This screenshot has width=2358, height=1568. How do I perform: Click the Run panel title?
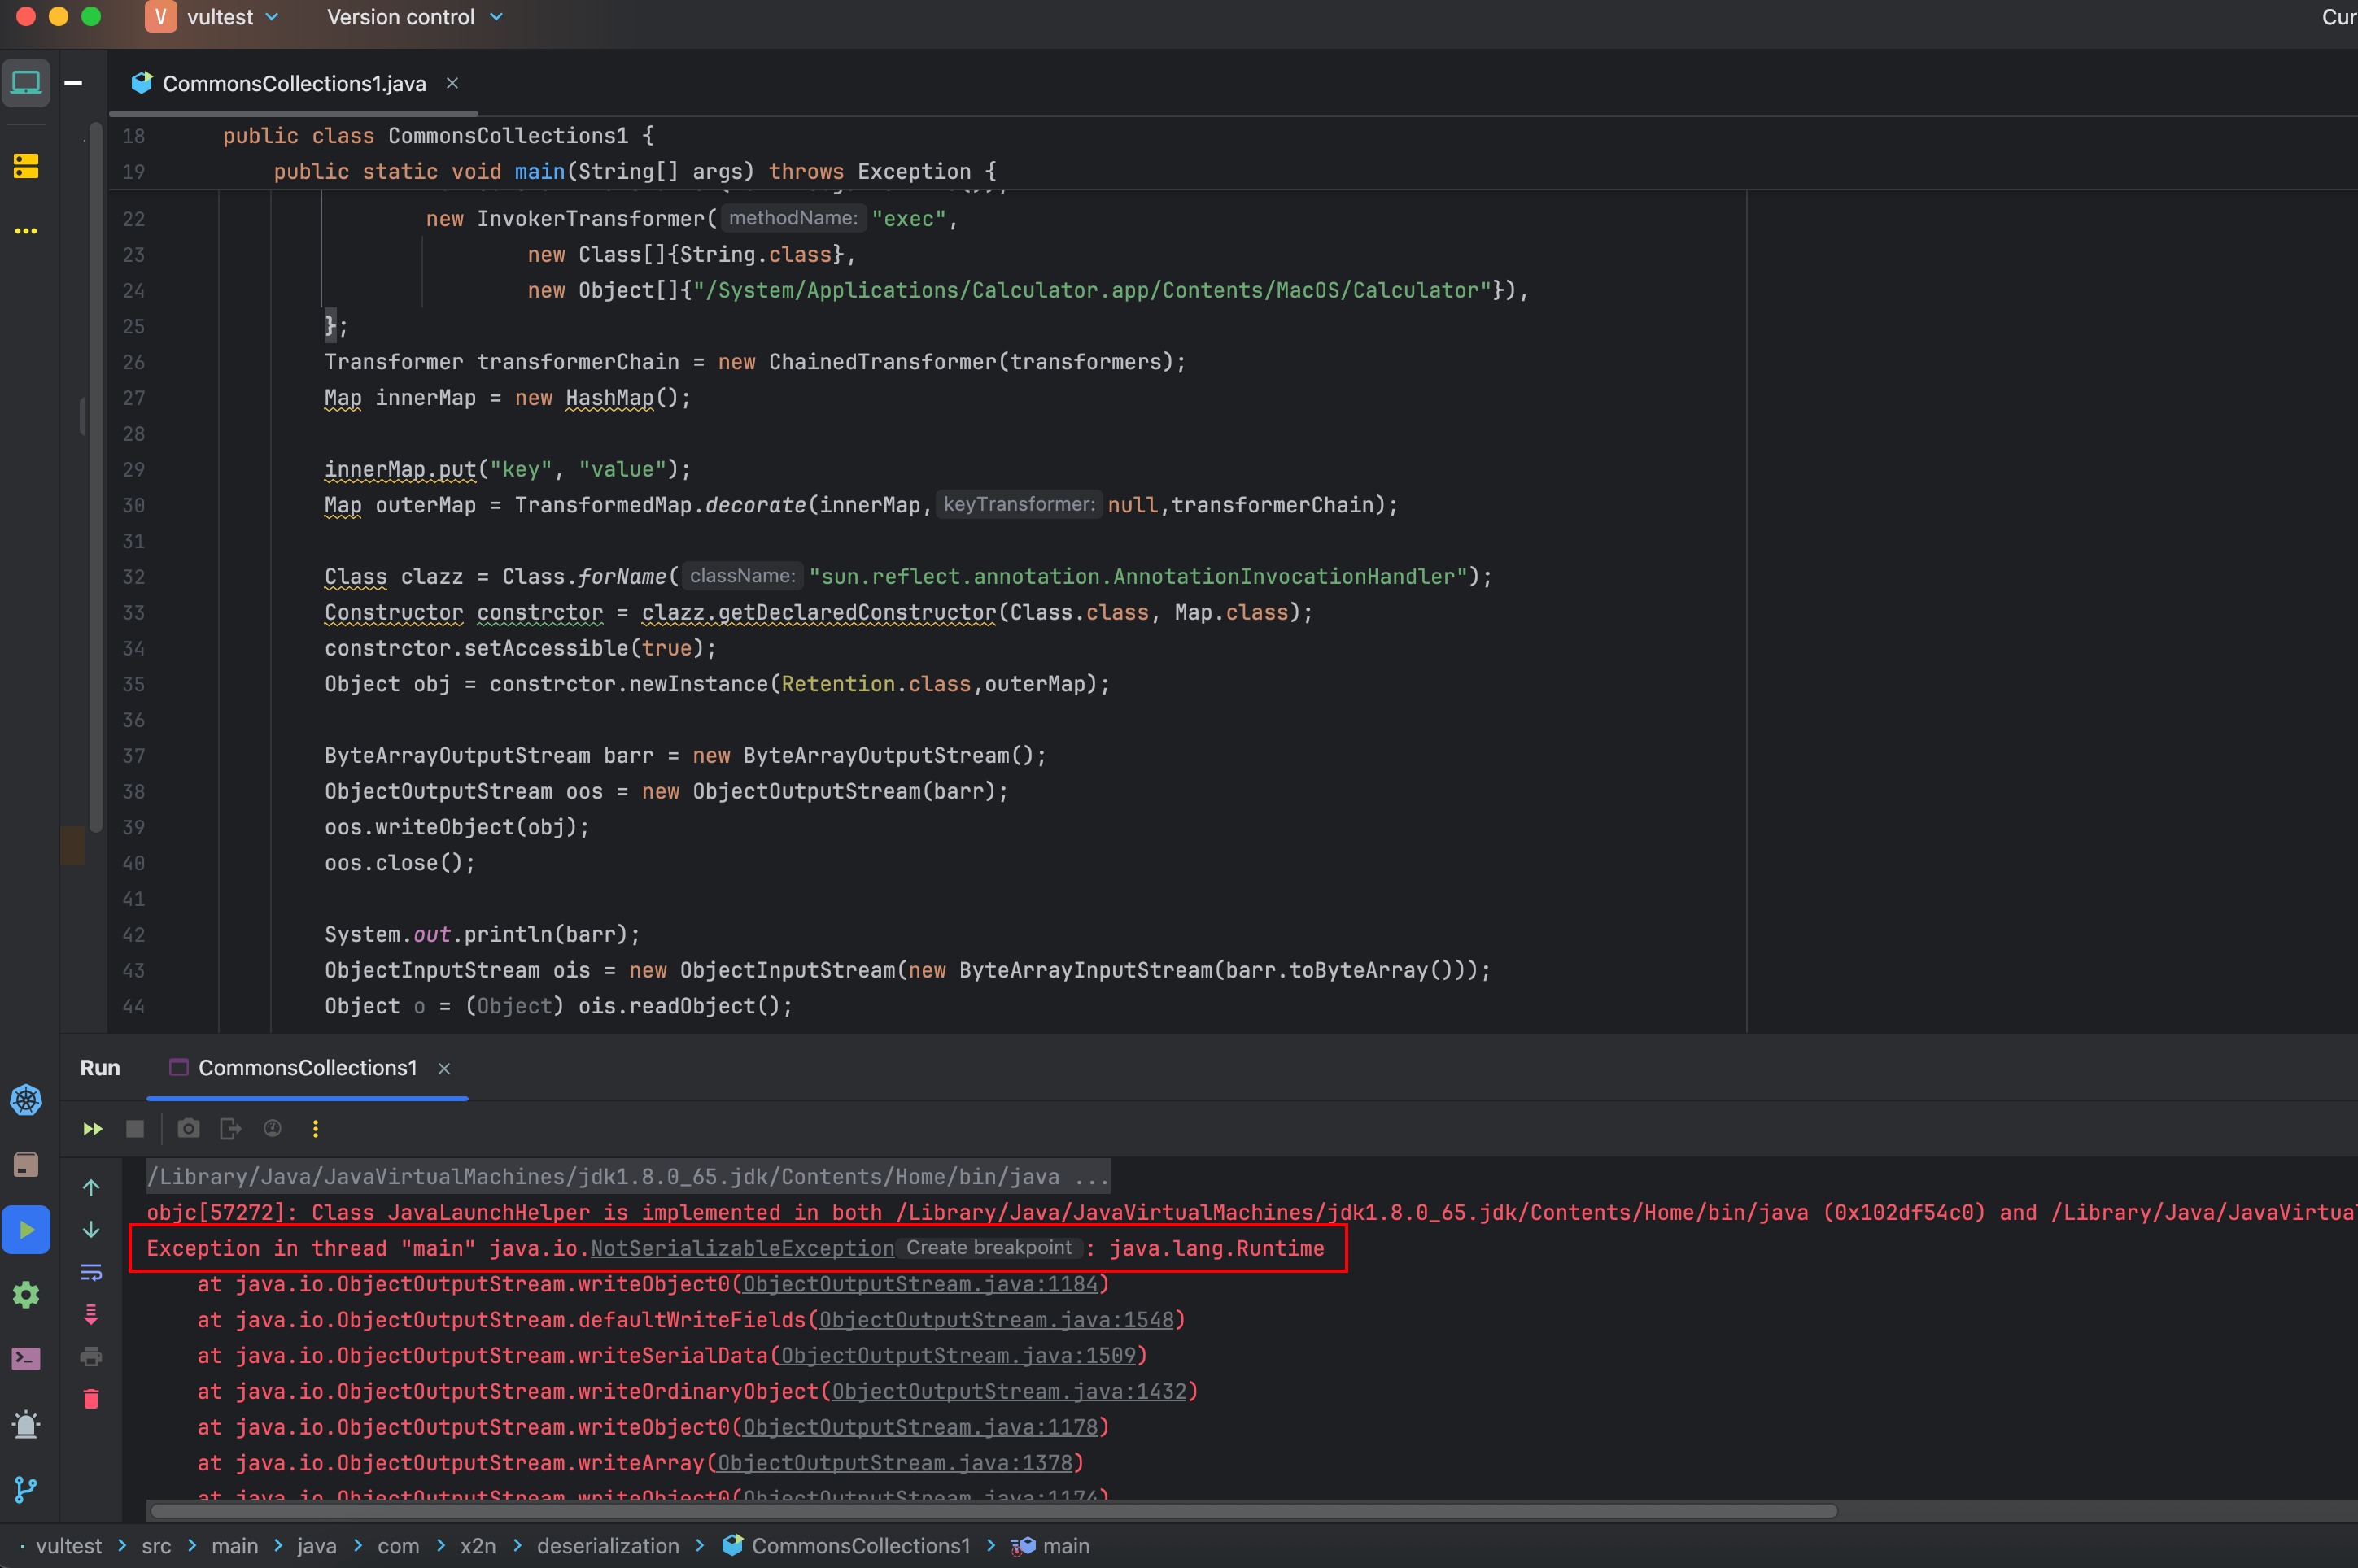click(x=100, y=1068)
